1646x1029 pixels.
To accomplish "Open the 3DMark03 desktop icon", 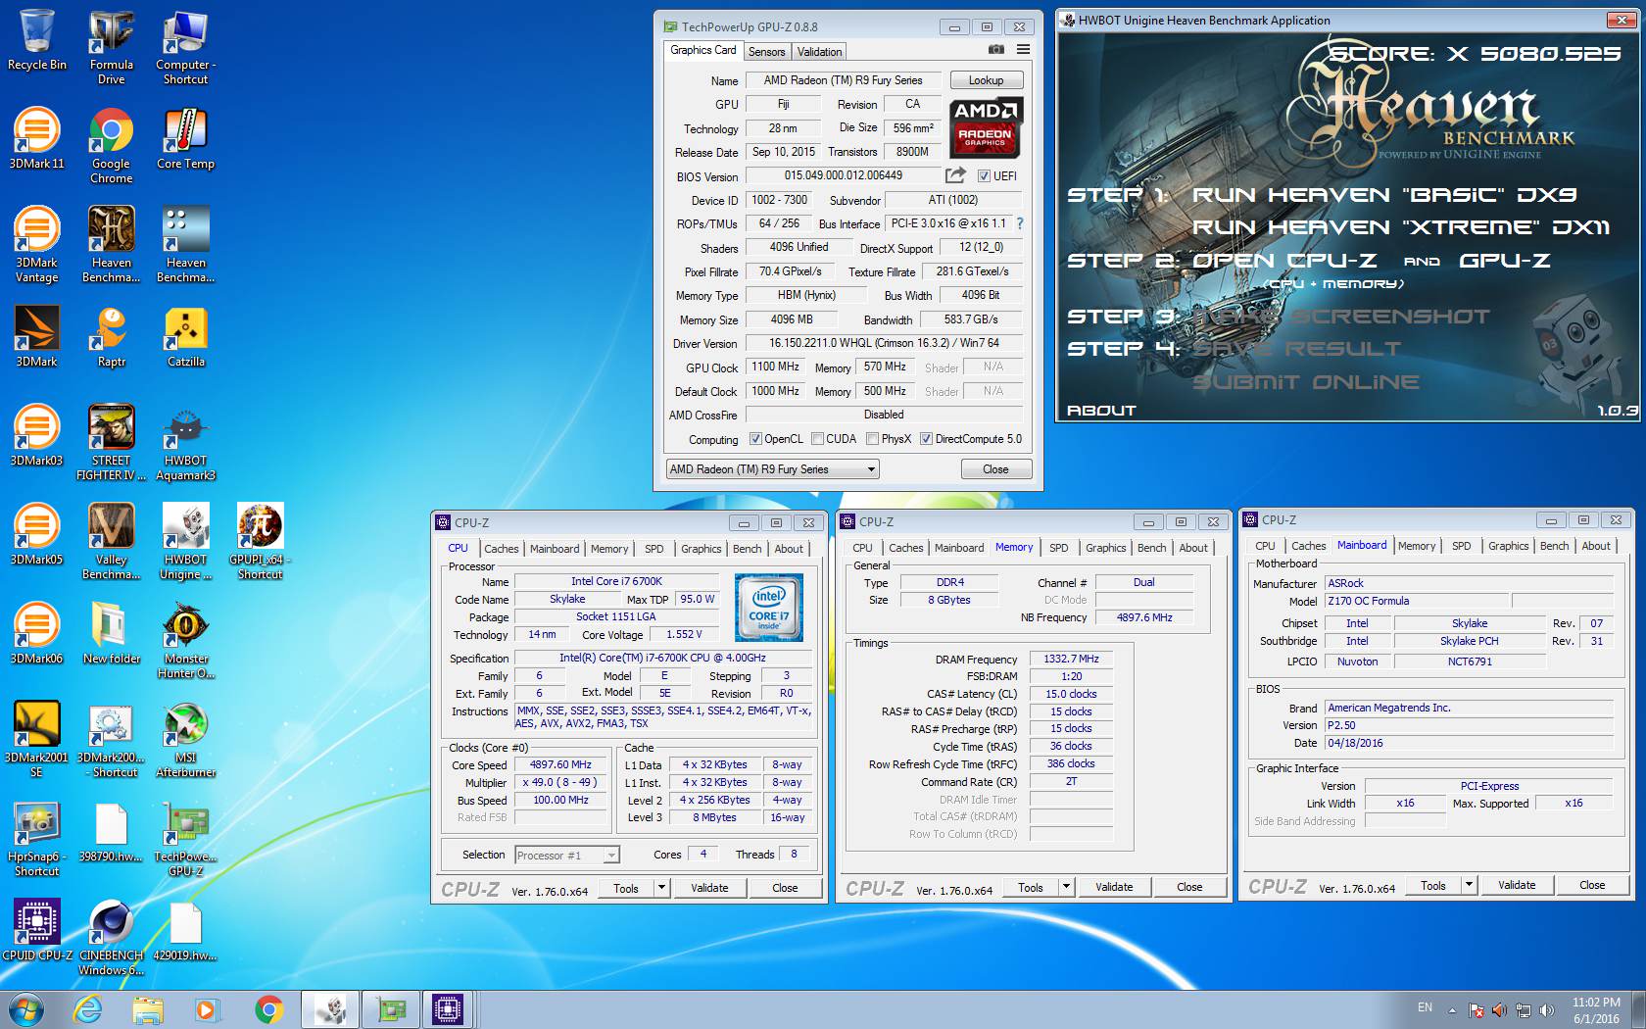I will click(37, 435).
